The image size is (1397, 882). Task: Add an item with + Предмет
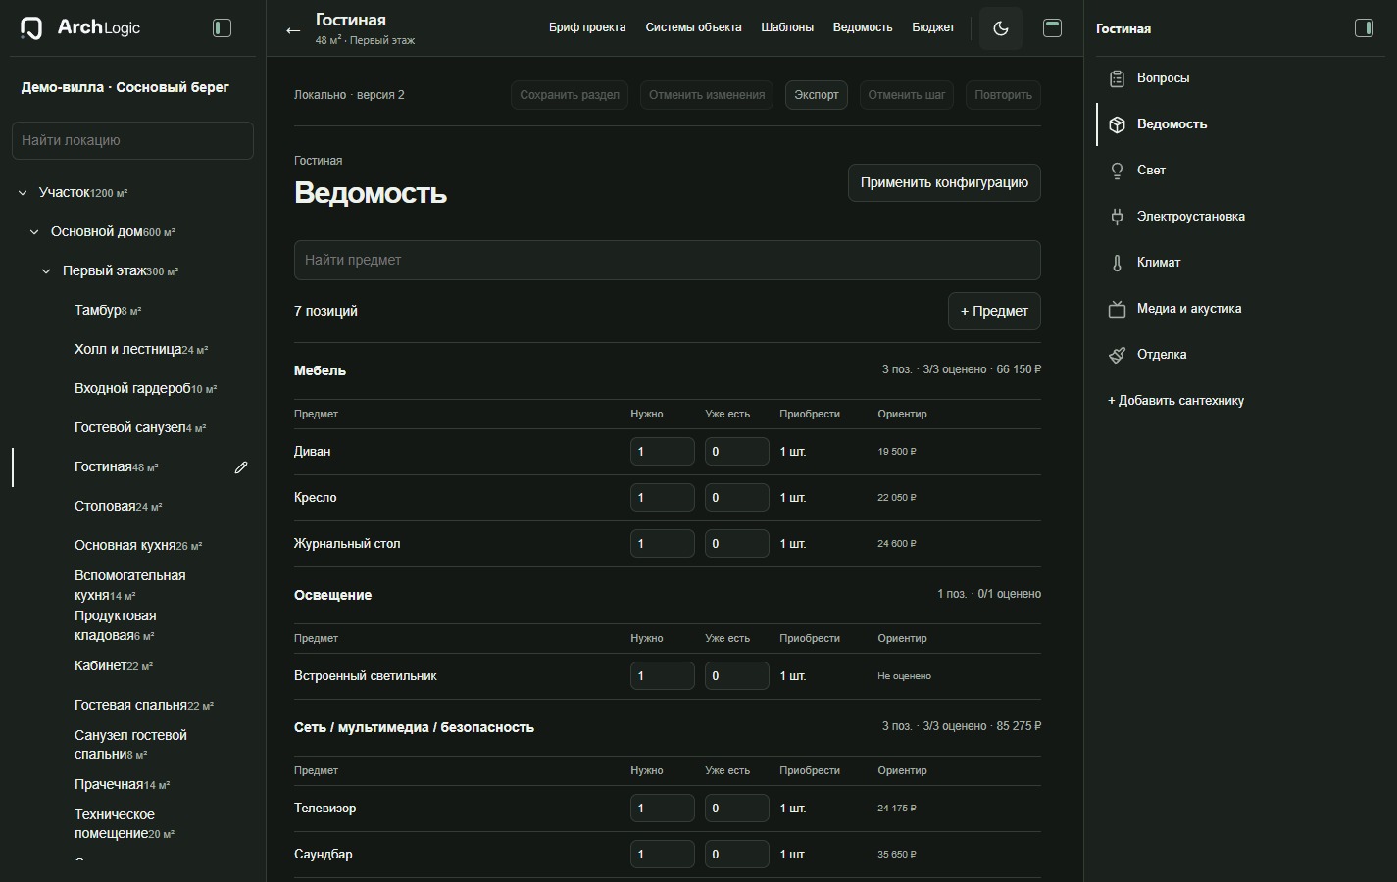pos(994,311)
